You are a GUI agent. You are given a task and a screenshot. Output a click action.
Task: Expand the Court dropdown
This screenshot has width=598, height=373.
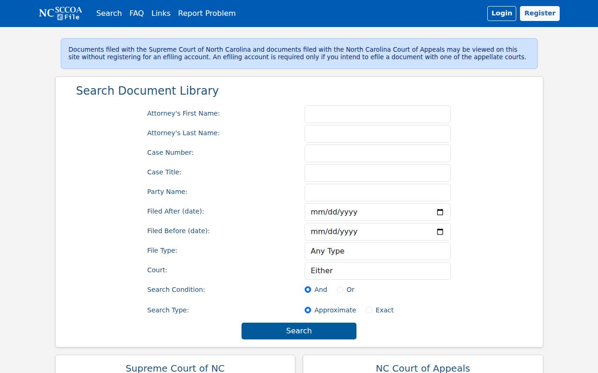(x=377, y=271)
